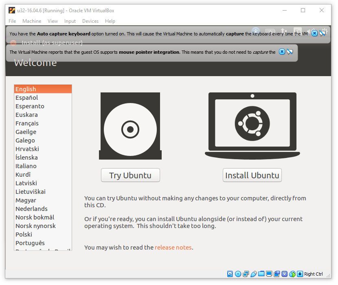Screen dimensions: 338x285
Task: Click the USB devices icon in status bar
Action: [x=253, y=274]
